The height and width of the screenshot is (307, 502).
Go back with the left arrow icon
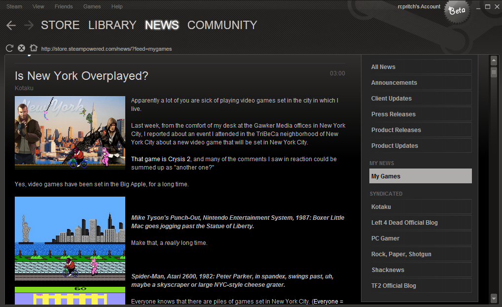point(11,25)
